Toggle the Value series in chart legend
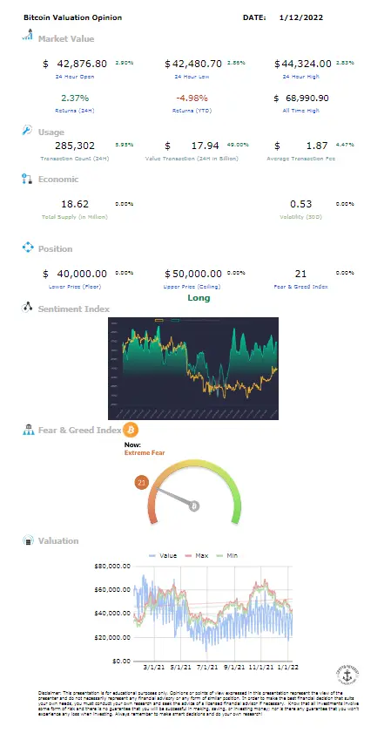This screenshot has height=733, width=391. point(163,555)
